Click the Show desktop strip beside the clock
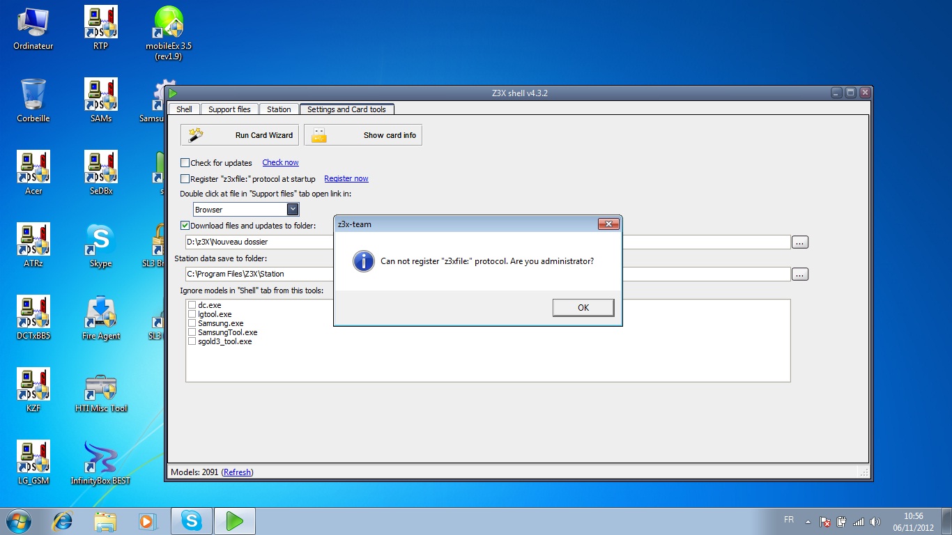Viewport: 952px width, 535px height. tap(947, 521)
